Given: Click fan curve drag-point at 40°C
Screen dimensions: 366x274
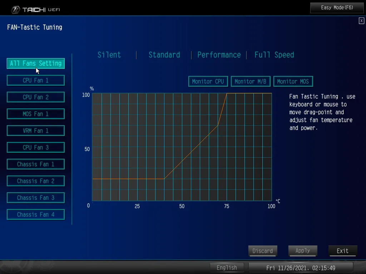Looking at the screenshot, I should click(x=164, y=179).
